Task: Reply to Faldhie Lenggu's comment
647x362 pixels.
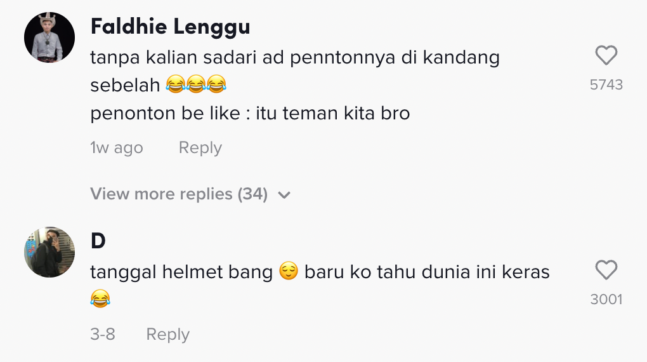Action: coord(200,148)
